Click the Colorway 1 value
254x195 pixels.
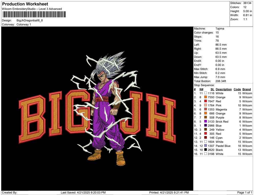(24, 25)
